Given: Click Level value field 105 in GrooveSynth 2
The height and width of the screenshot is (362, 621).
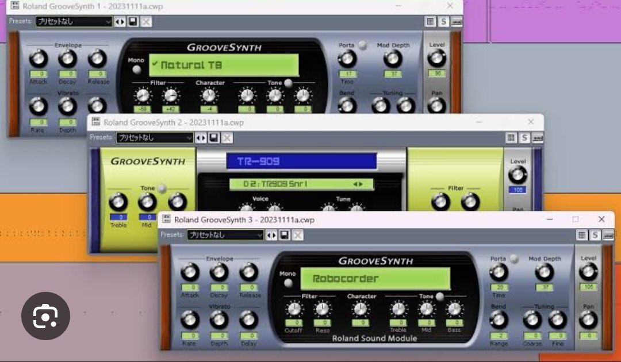Looking at the screenshot, I should pos(517,190).
